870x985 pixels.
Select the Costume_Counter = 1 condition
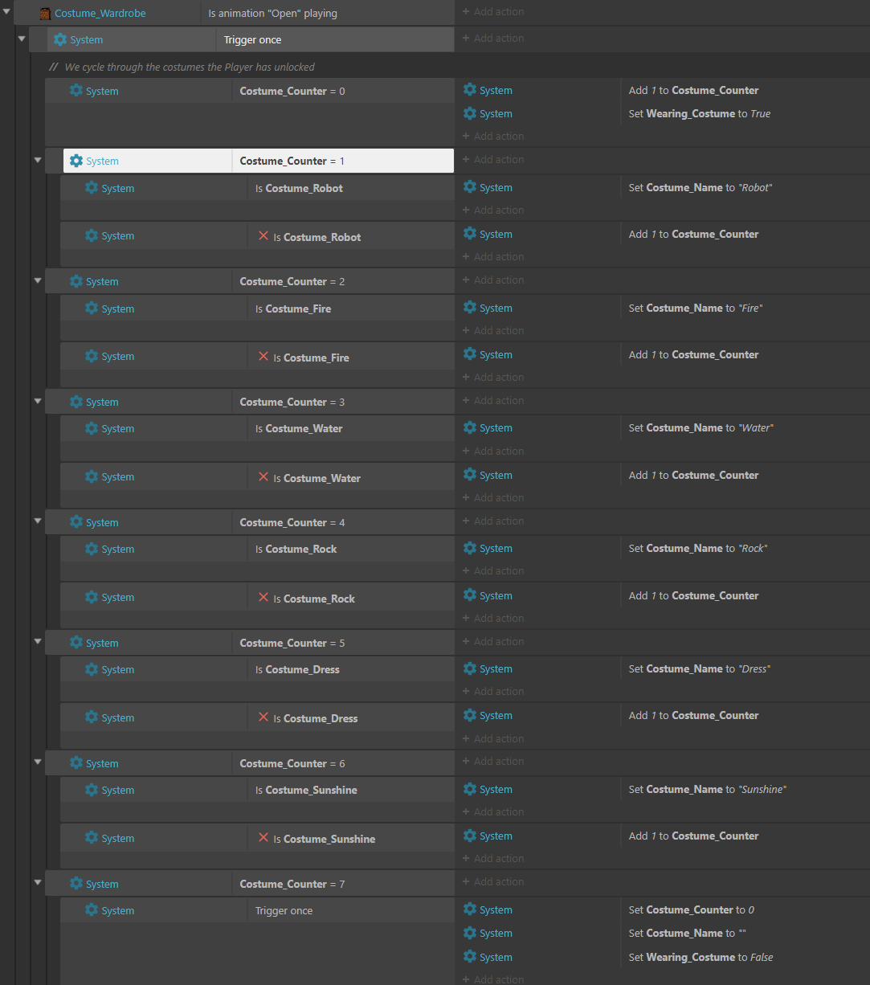coord(343,161)
